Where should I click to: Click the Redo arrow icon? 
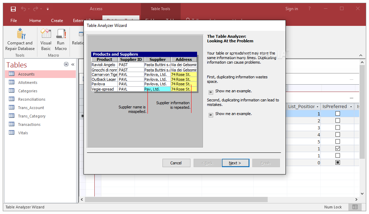(x=36, y=9)
